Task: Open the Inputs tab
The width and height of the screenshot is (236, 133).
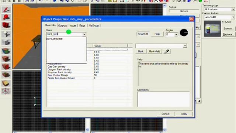Action: point(73,25)
